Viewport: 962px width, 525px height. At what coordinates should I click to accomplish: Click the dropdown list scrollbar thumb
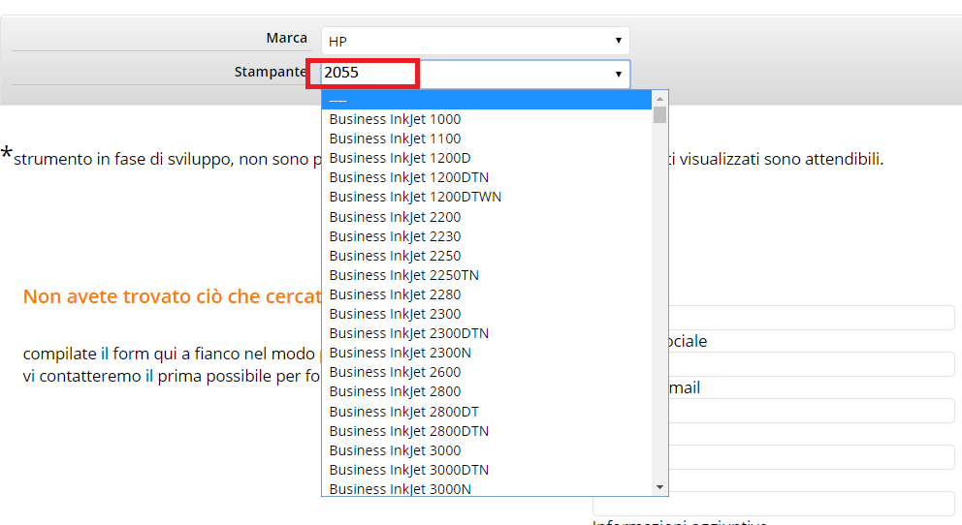[x=660, y=115]
